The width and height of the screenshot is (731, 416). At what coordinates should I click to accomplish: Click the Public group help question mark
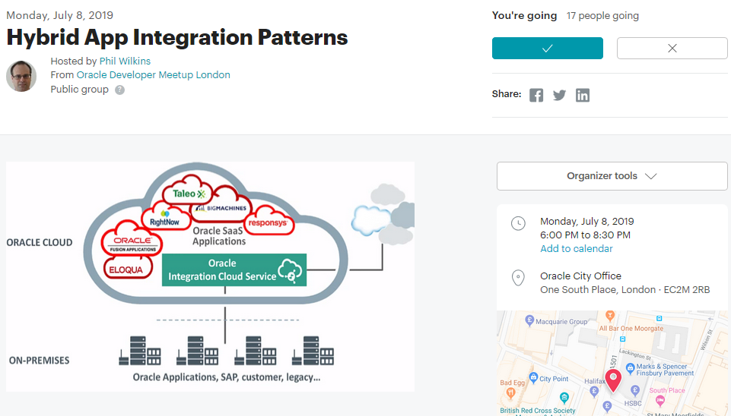coord(119,90)
